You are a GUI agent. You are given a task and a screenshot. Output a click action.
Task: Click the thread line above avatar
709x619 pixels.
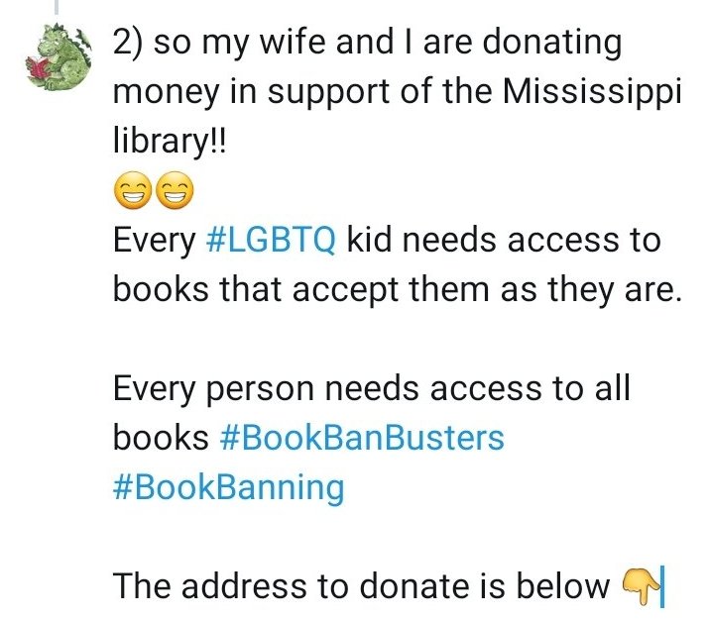tap(57, 6)
